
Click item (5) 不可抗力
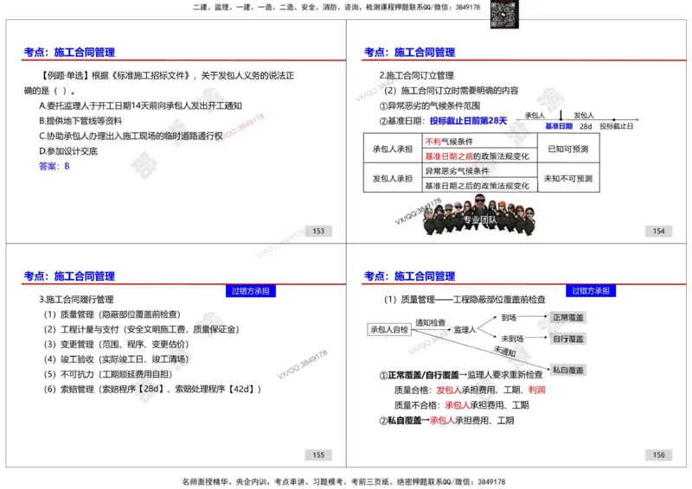click(x=108, y=374)
